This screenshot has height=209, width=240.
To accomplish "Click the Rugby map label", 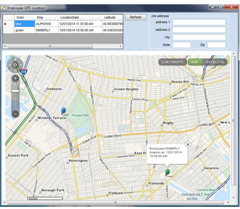I will [x=168, y=123].
